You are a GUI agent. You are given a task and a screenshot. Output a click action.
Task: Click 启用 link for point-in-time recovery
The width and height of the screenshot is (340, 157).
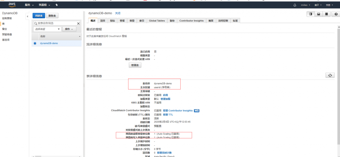click(165, 95)
